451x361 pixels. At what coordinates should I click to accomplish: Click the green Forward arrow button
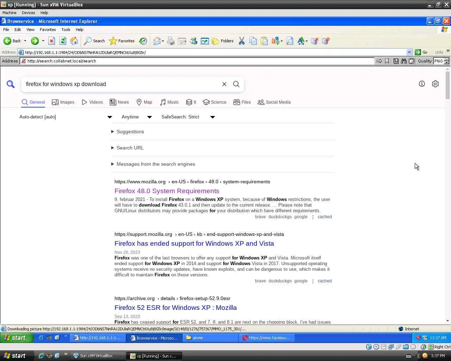35,41
